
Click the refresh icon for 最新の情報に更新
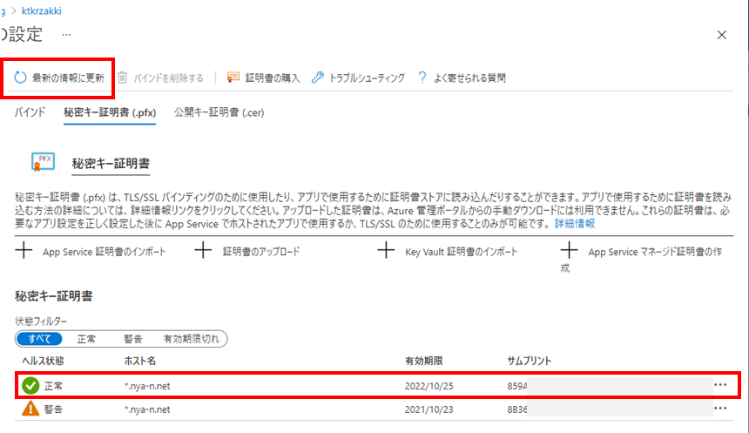[x=20, y=78]
